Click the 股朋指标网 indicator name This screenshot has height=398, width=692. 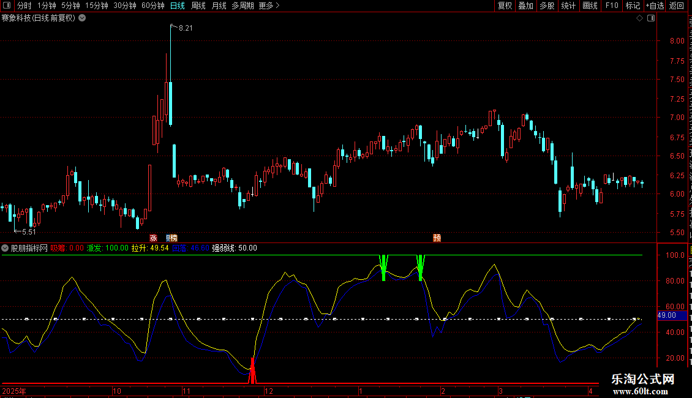(29, 248)
